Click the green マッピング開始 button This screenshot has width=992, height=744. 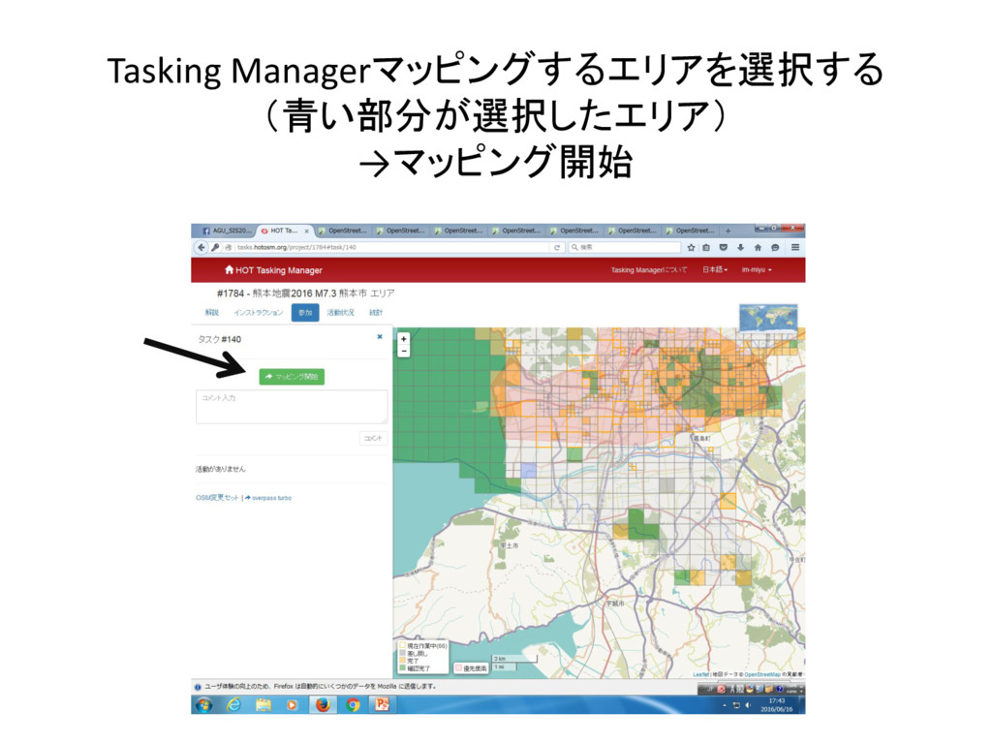292,377
